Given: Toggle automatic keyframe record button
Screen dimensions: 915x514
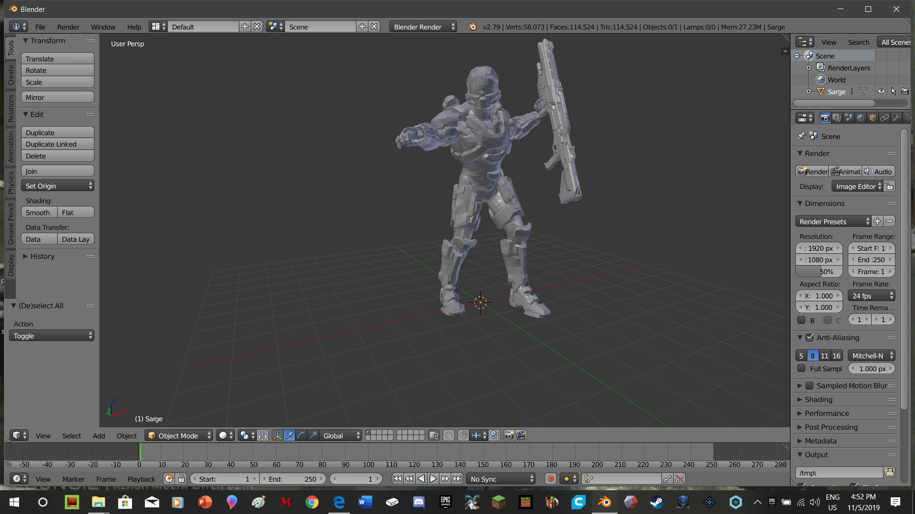Looking at the screenshot, I should (x=550, y=479).
